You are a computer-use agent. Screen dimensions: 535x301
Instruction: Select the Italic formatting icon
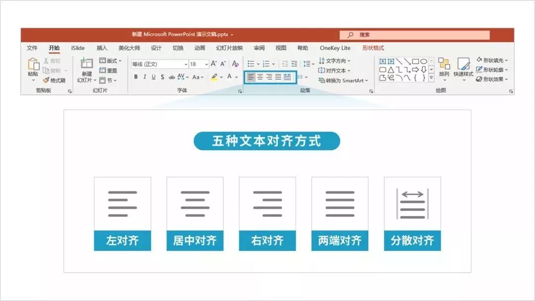point(145,77)
